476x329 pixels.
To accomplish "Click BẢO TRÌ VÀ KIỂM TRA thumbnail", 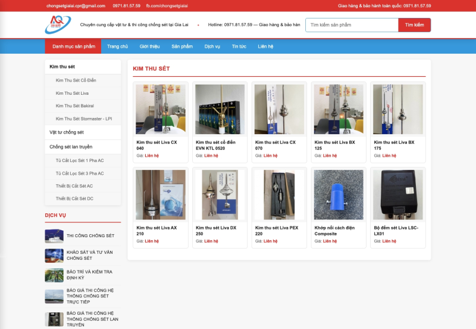I will pos(54,275).
